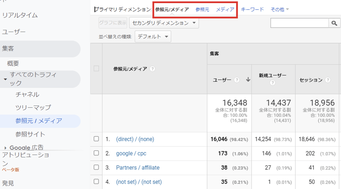Switch primary dimension to メディア

point(225,9)
